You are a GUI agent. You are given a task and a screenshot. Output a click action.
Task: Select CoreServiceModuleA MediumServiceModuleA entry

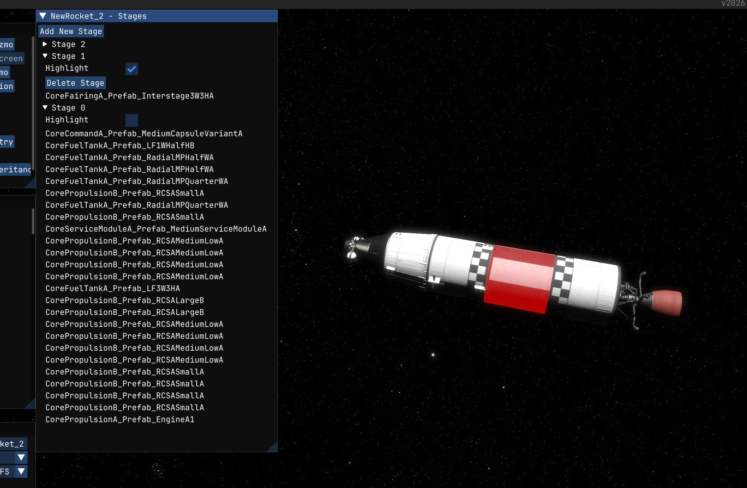tap(156, 229)
